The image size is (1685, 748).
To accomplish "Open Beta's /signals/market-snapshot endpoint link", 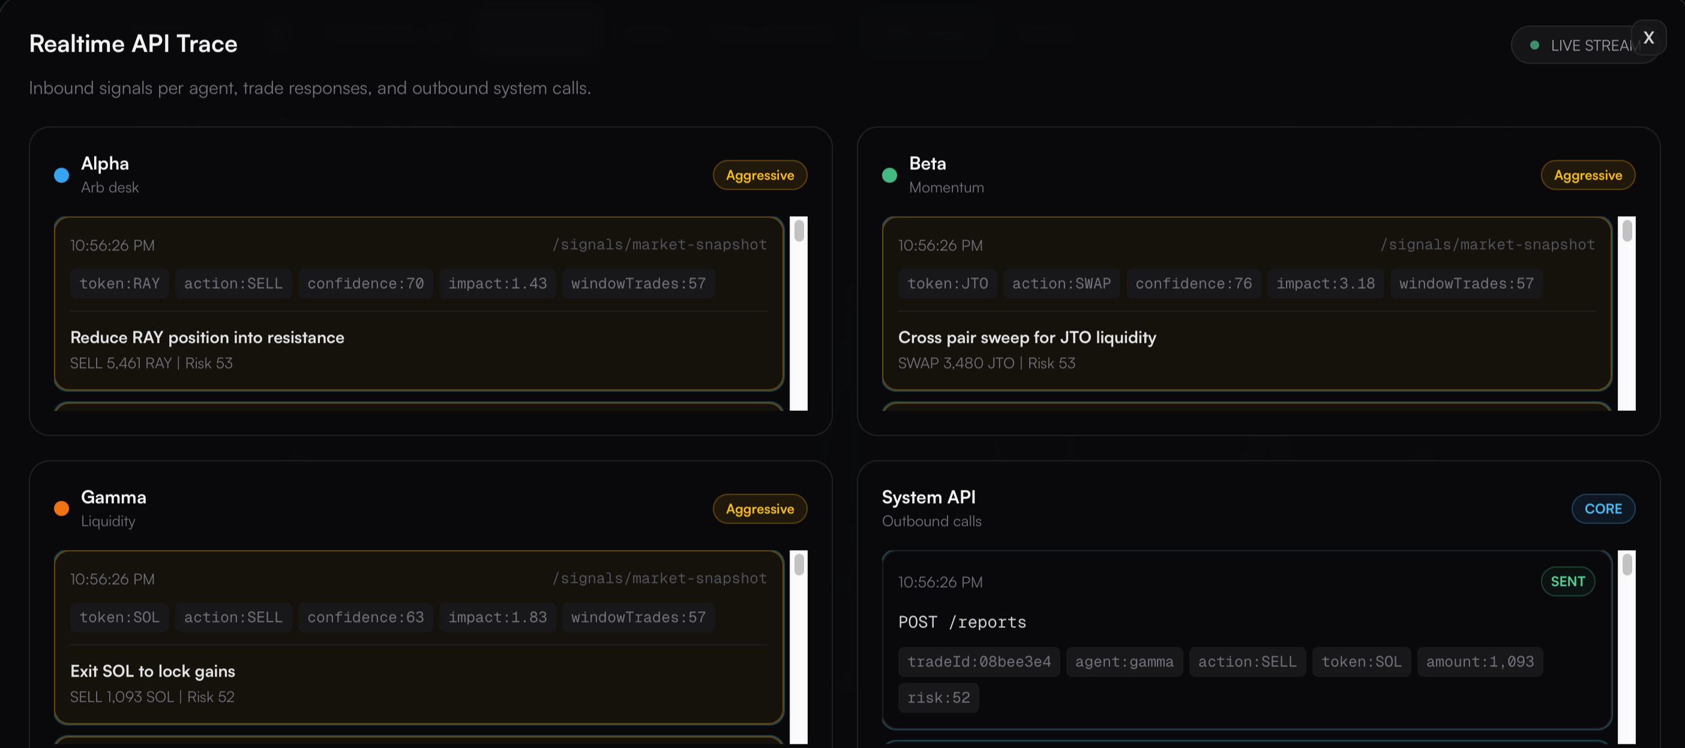I will pyautogui.click(x=1487, y=245).
